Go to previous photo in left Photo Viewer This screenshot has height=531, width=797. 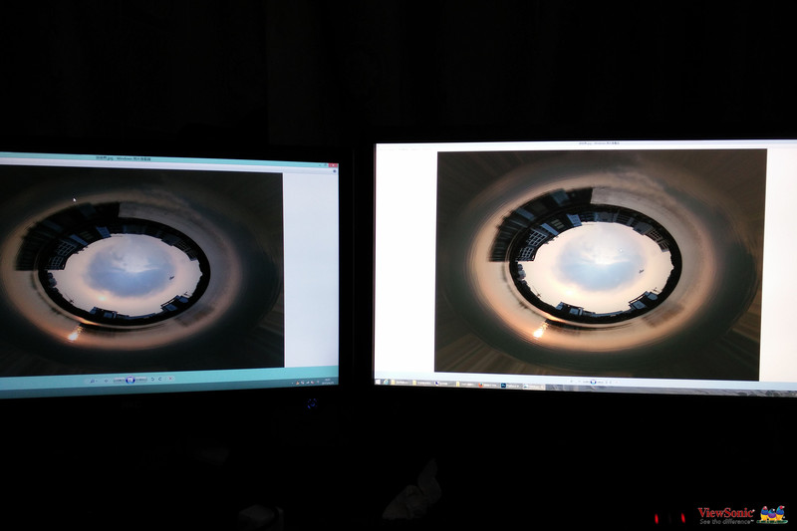click(119, 381)
